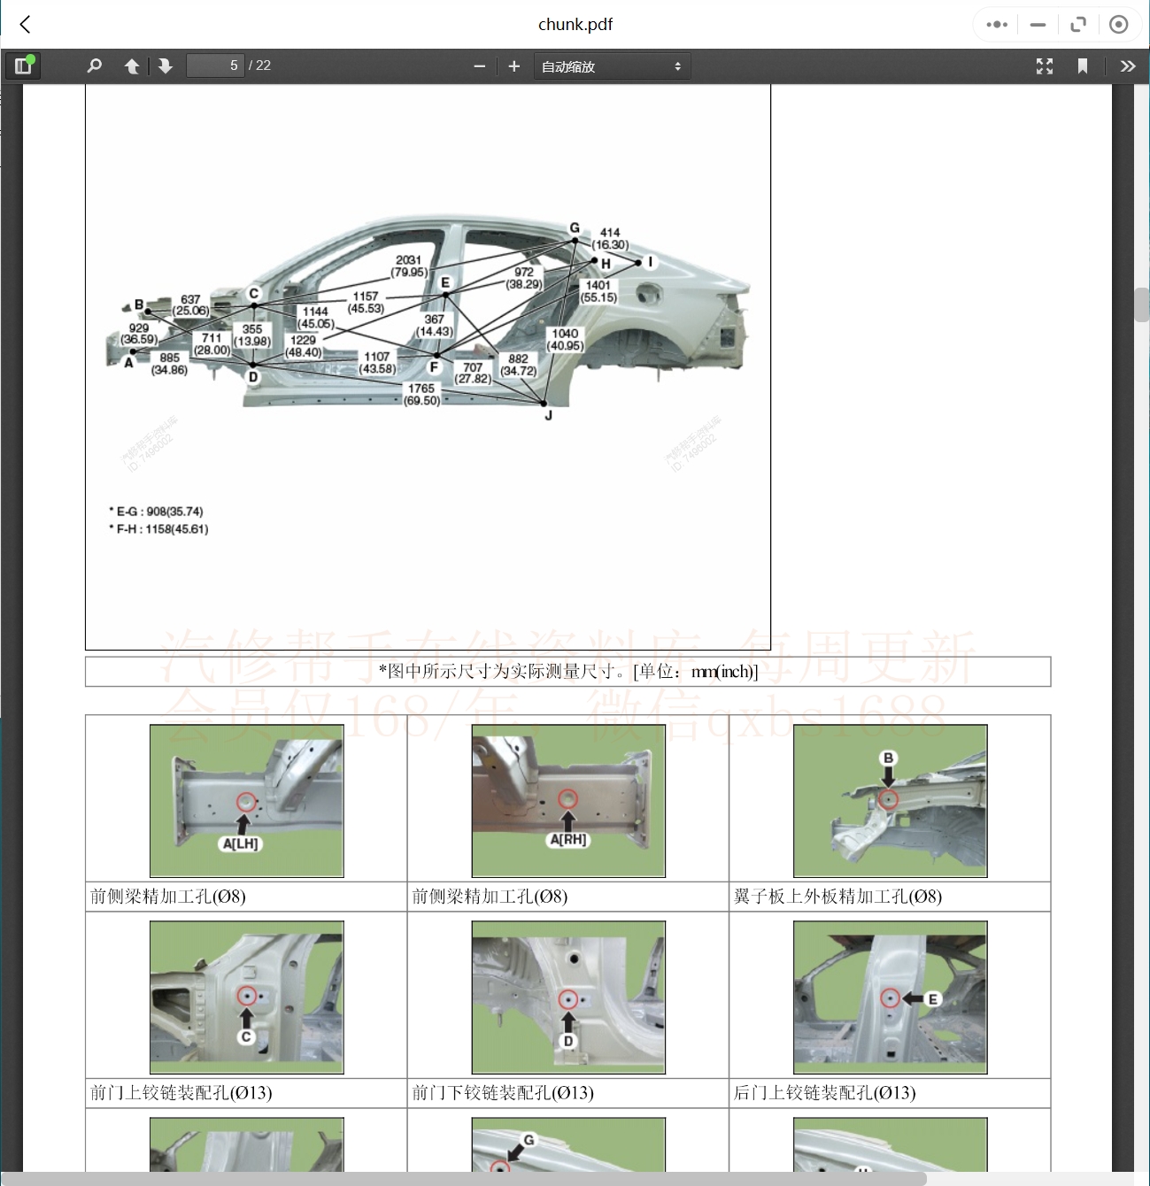Edit the page number input field
This screenshot has width=1150, height=1186.
[214, 65]
